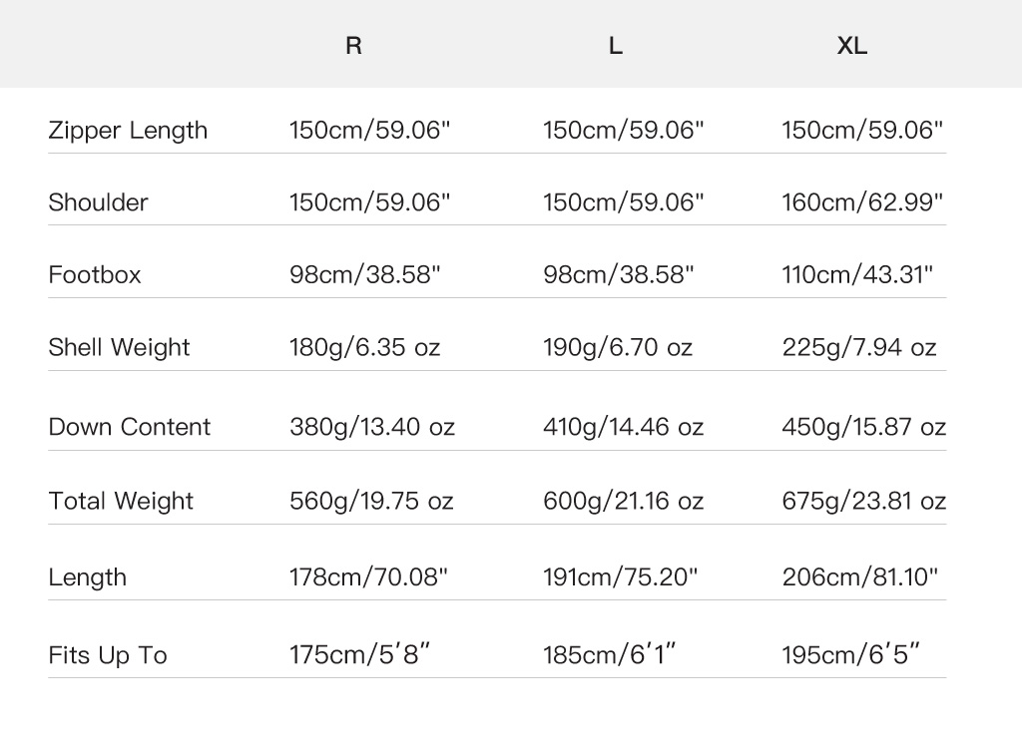Select the L size column header

pos(615,46)
